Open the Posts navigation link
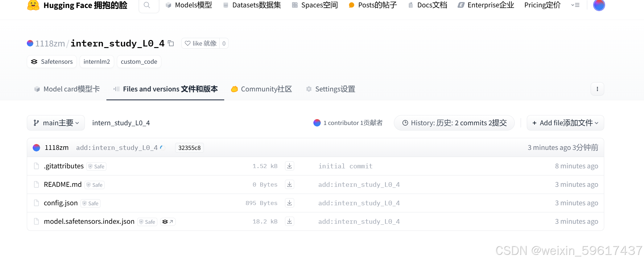The height and width of the screenshot is (261, 644). pyautogui.click(x=373, y=5)
